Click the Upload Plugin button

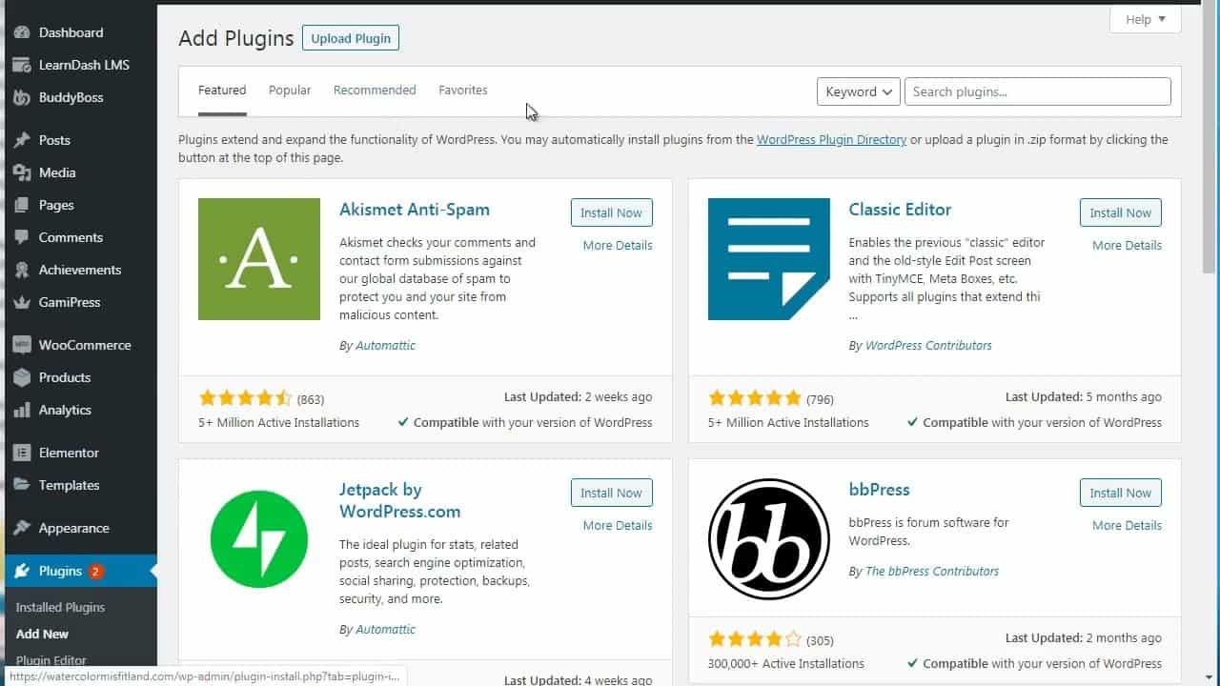pos(351,38)
